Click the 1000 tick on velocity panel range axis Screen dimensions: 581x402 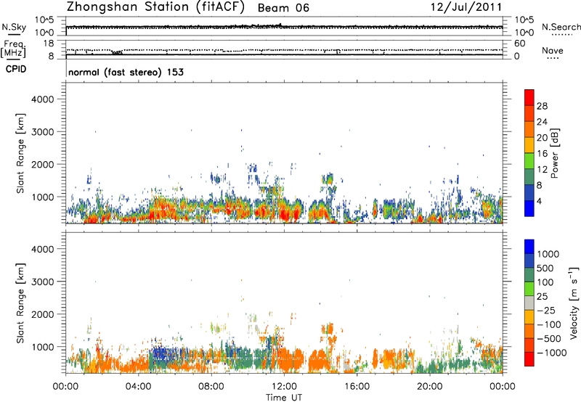click(43, 347)
